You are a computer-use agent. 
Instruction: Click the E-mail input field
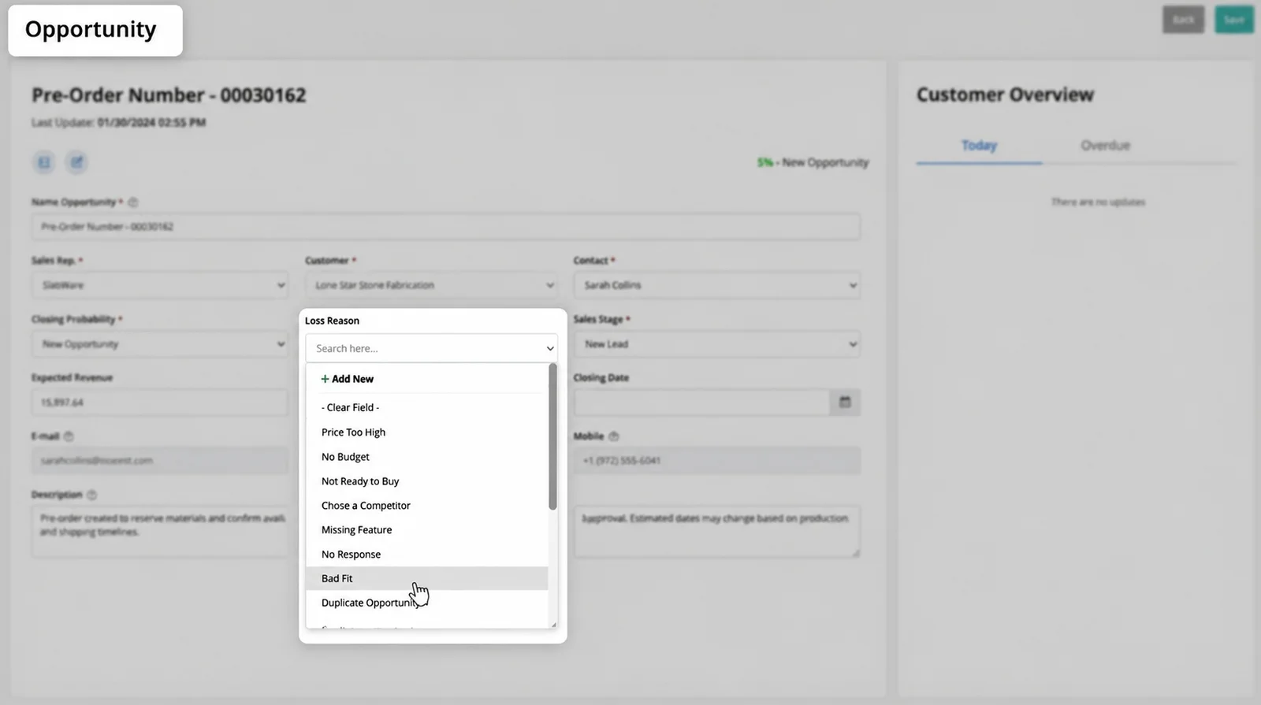159,461
